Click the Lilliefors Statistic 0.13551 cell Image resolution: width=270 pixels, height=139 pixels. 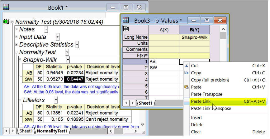tap(54, 113)
